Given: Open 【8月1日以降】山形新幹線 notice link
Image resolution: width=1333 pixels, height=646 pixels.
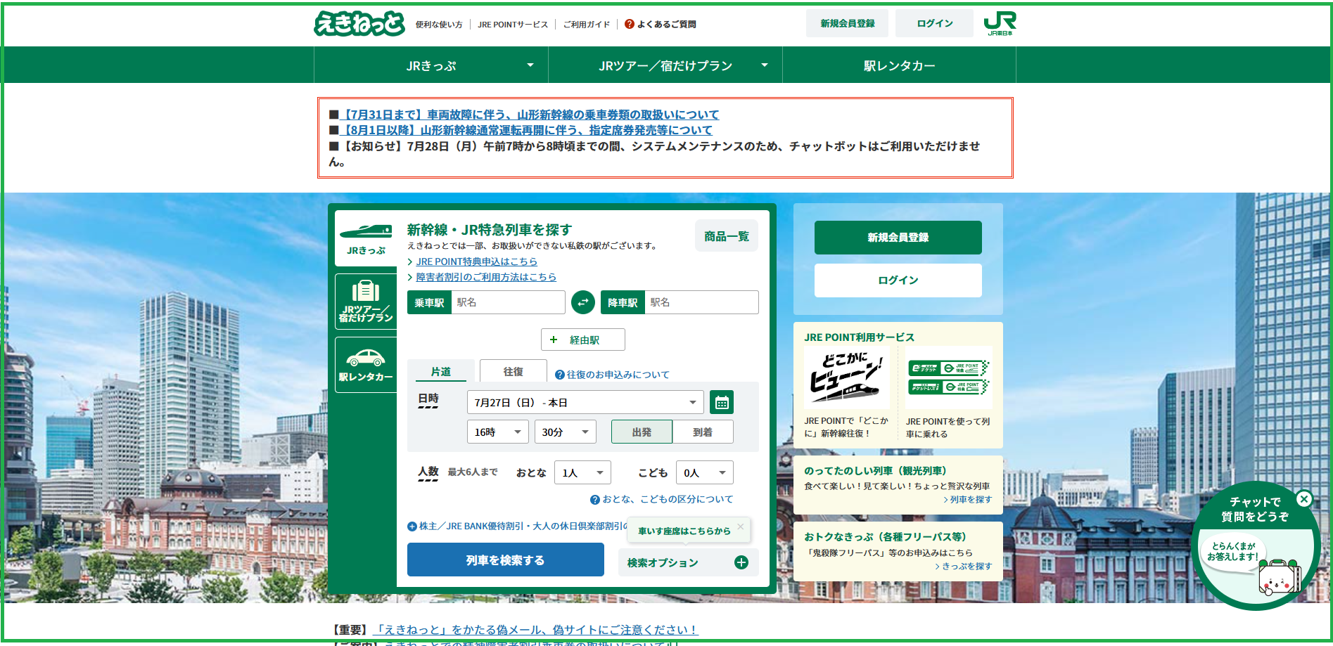Looking at the screenshot, I should tap(525, 130).
